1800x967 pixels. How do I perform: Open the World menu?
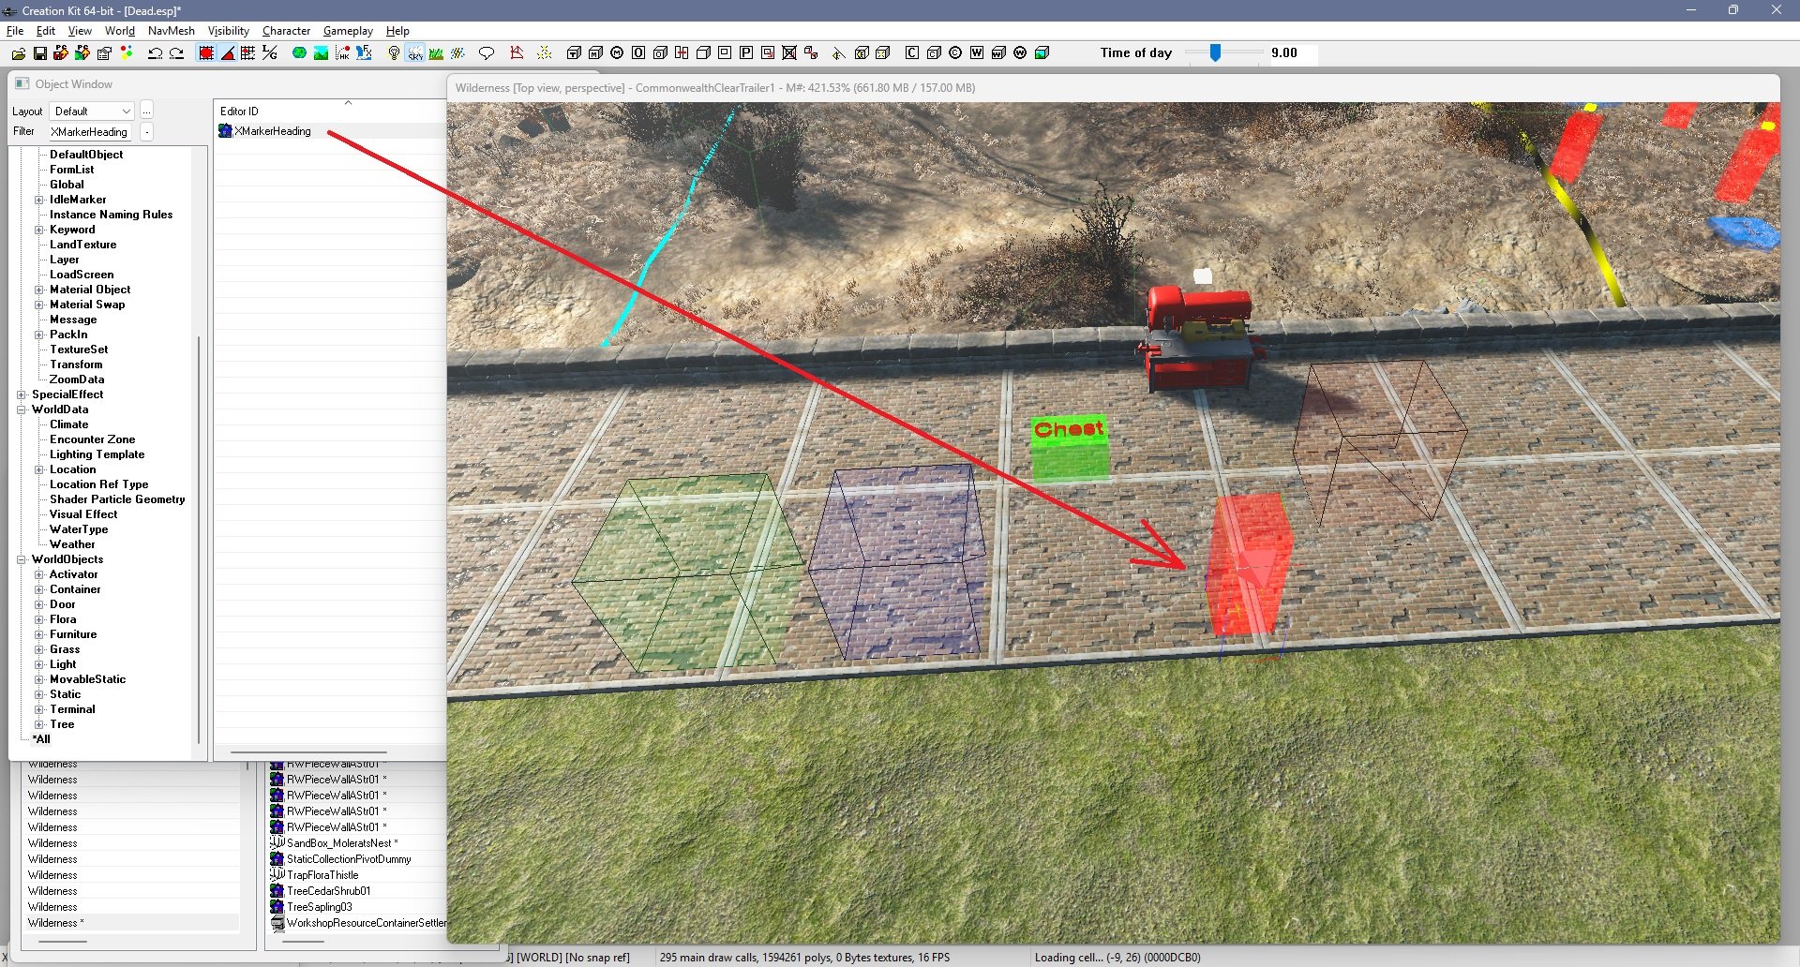click(119, 31)
